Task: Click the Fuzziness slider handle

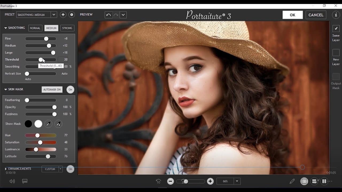Action: tap(55, 114)
